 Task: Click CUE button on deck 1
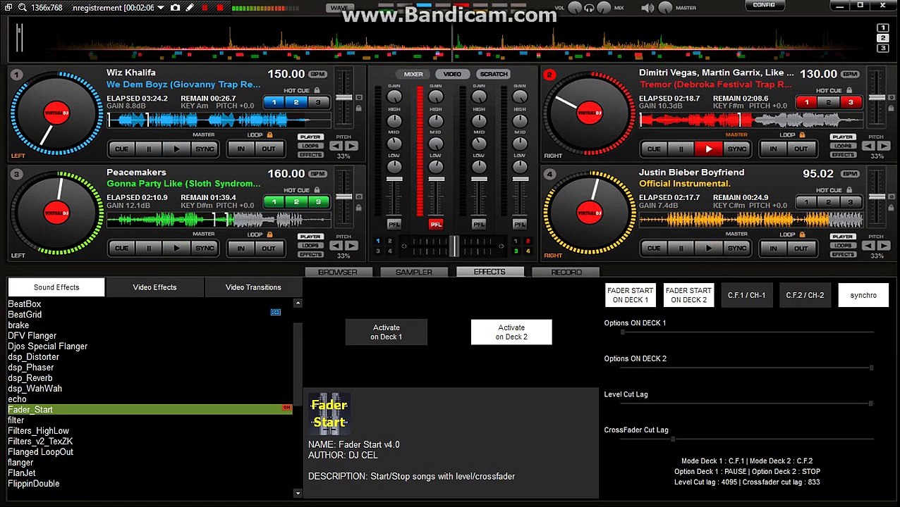[121, 149]
